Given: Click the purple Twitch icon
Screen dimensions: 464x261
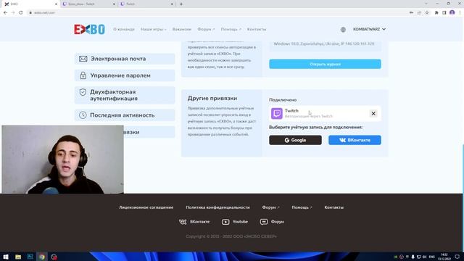Looking at the screenshot, I should coord(277,113).
